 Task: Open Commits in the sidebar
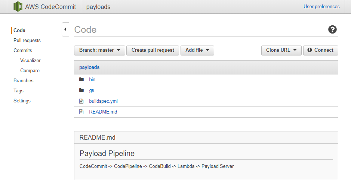coord(23,50)
